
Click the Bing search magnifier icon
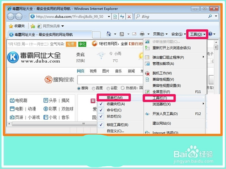click(210, 17)
